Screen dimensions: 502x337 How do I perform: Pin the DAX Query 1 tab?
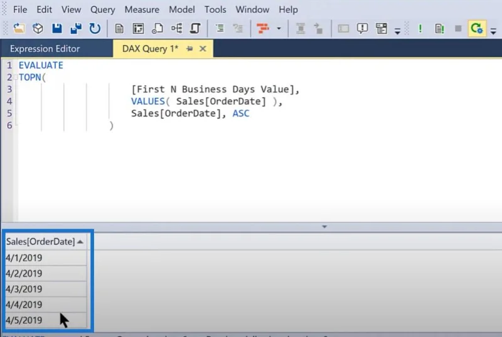point(190,49)
